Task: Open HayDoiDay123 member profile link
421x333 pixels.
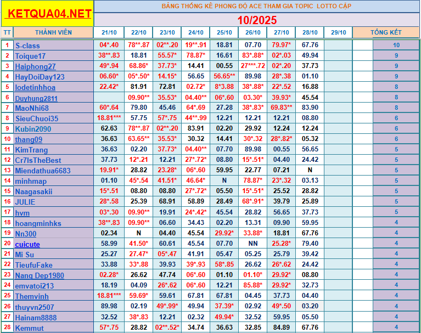Action: (40, 77)
